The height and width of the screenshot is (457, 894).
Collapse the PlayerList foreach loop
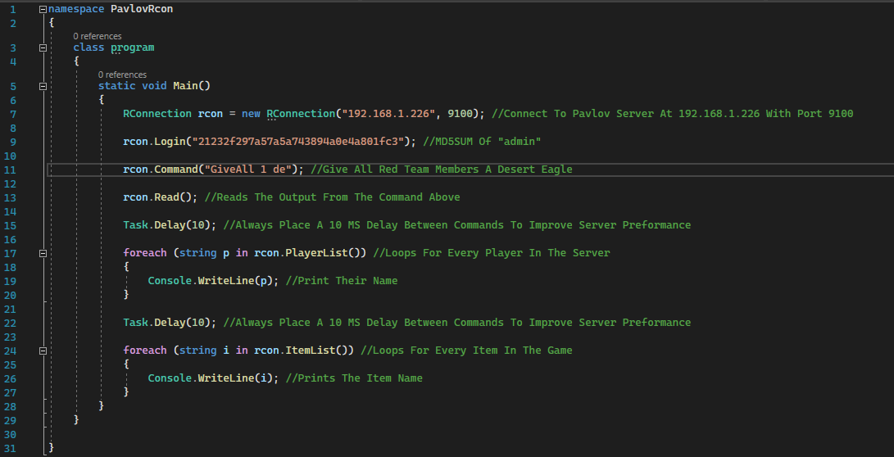coord(43,253)
